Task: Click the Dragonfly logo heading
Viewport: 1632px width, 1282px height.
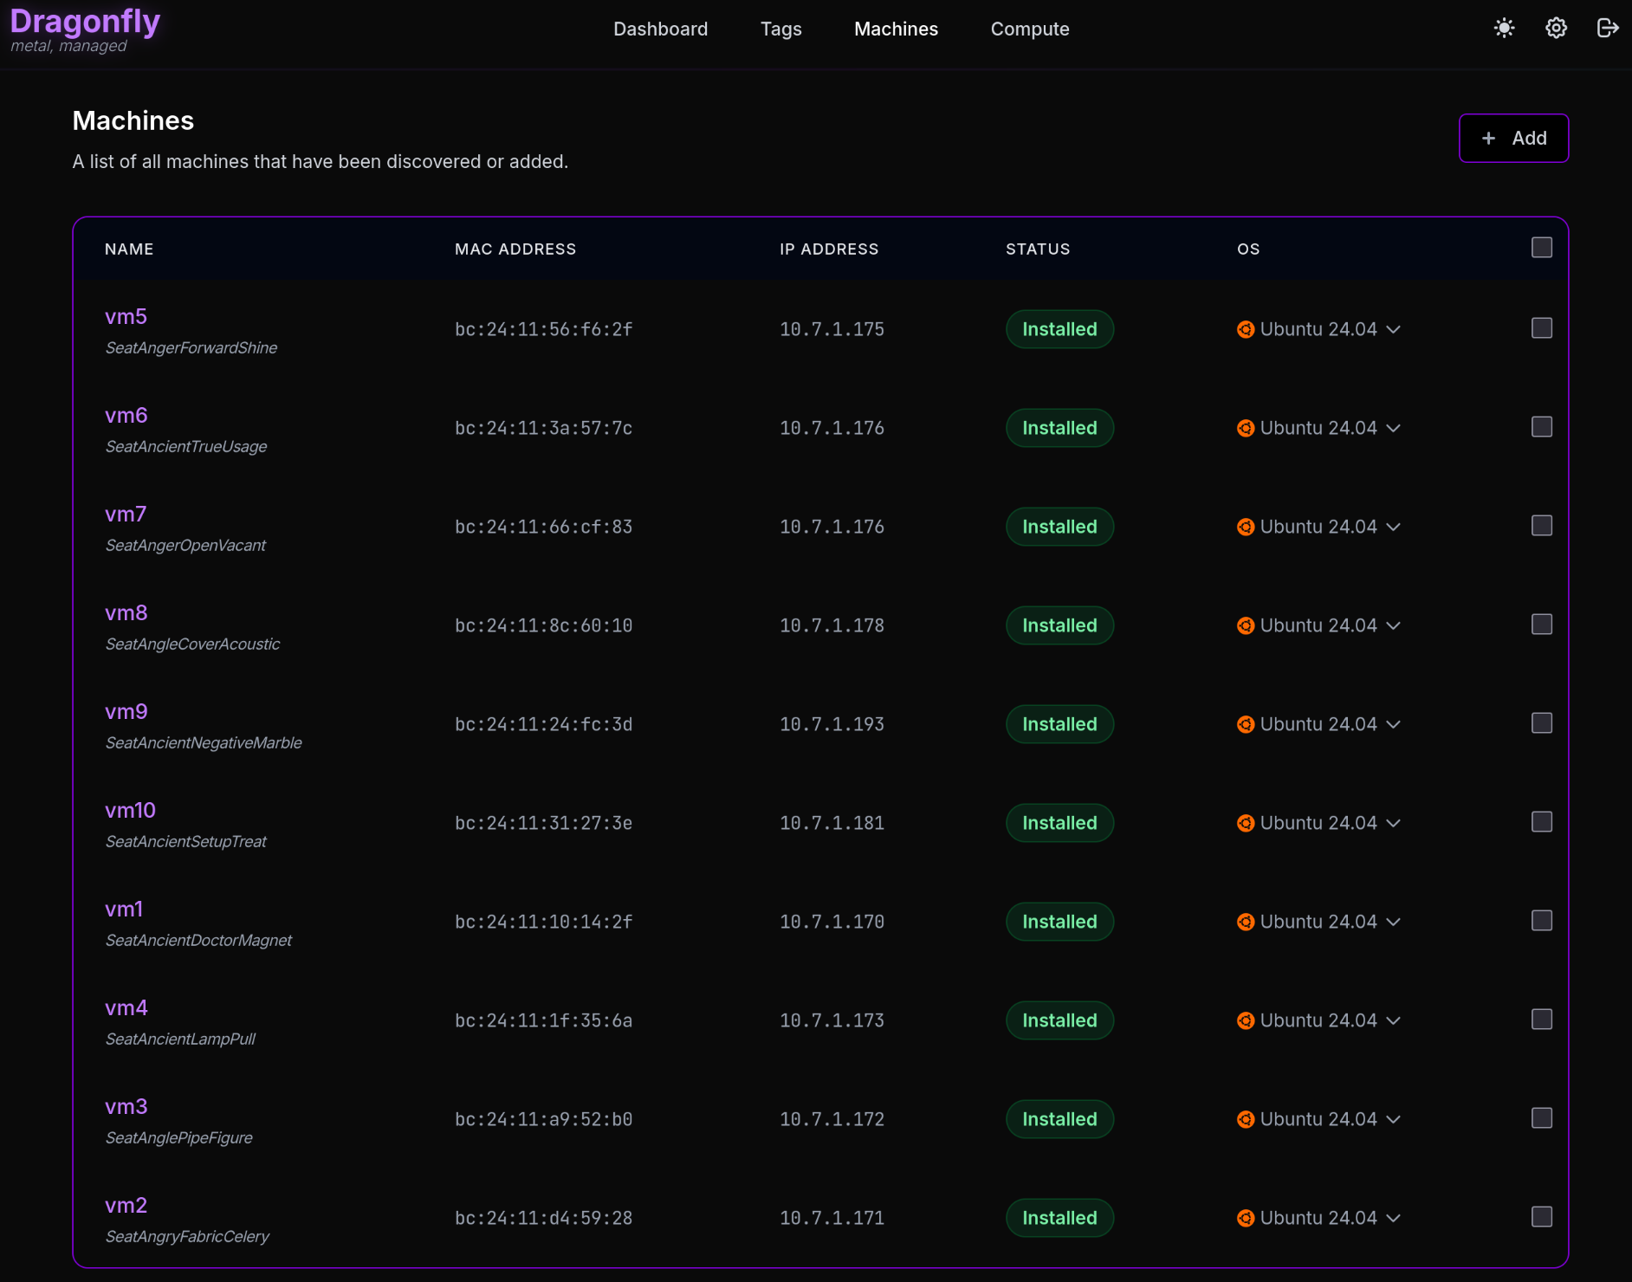Action: coord(84,20)
